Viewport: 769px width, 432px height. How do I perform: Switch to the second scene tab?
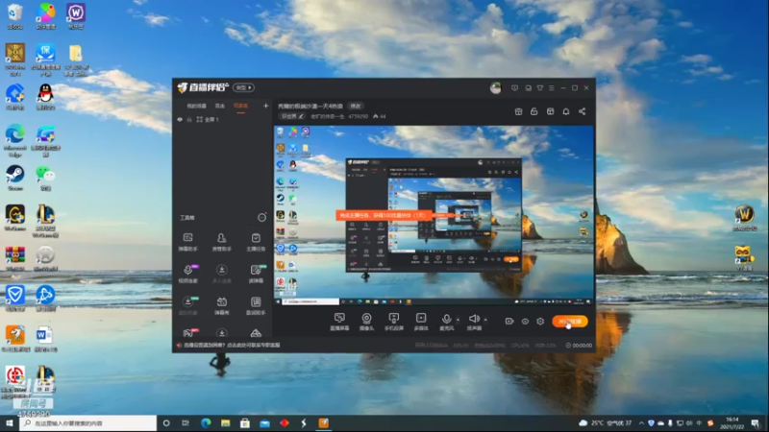(220, 106)
